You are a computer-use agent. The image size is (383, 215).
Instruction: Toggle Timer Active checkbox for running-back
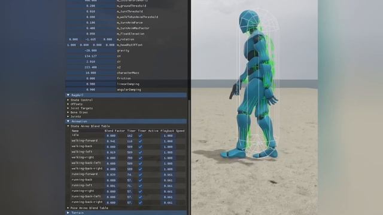[141, 180]
